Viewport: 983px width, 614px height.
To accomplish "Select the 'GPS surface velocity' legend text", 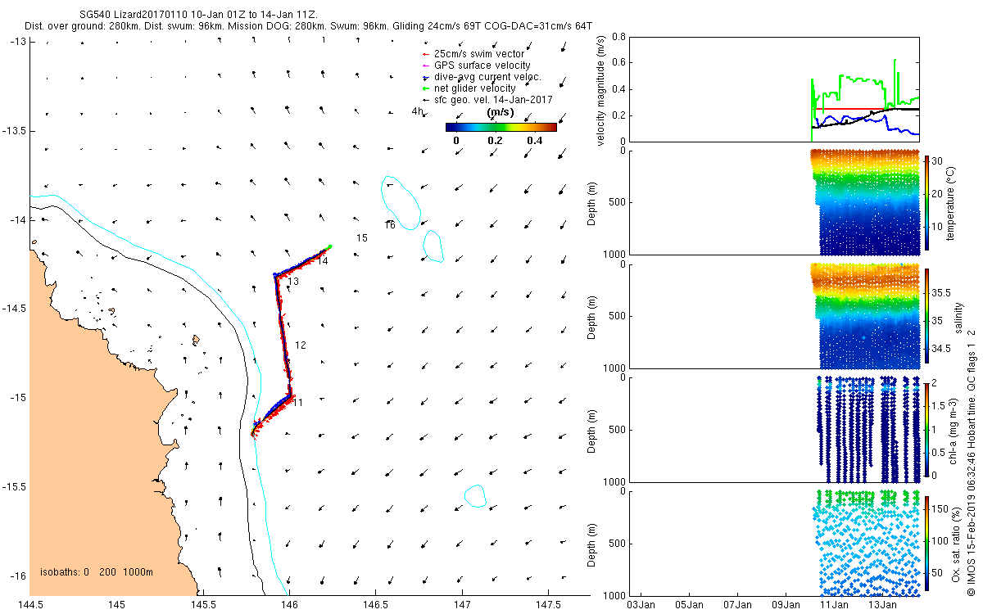I will [x=482, y=65].
